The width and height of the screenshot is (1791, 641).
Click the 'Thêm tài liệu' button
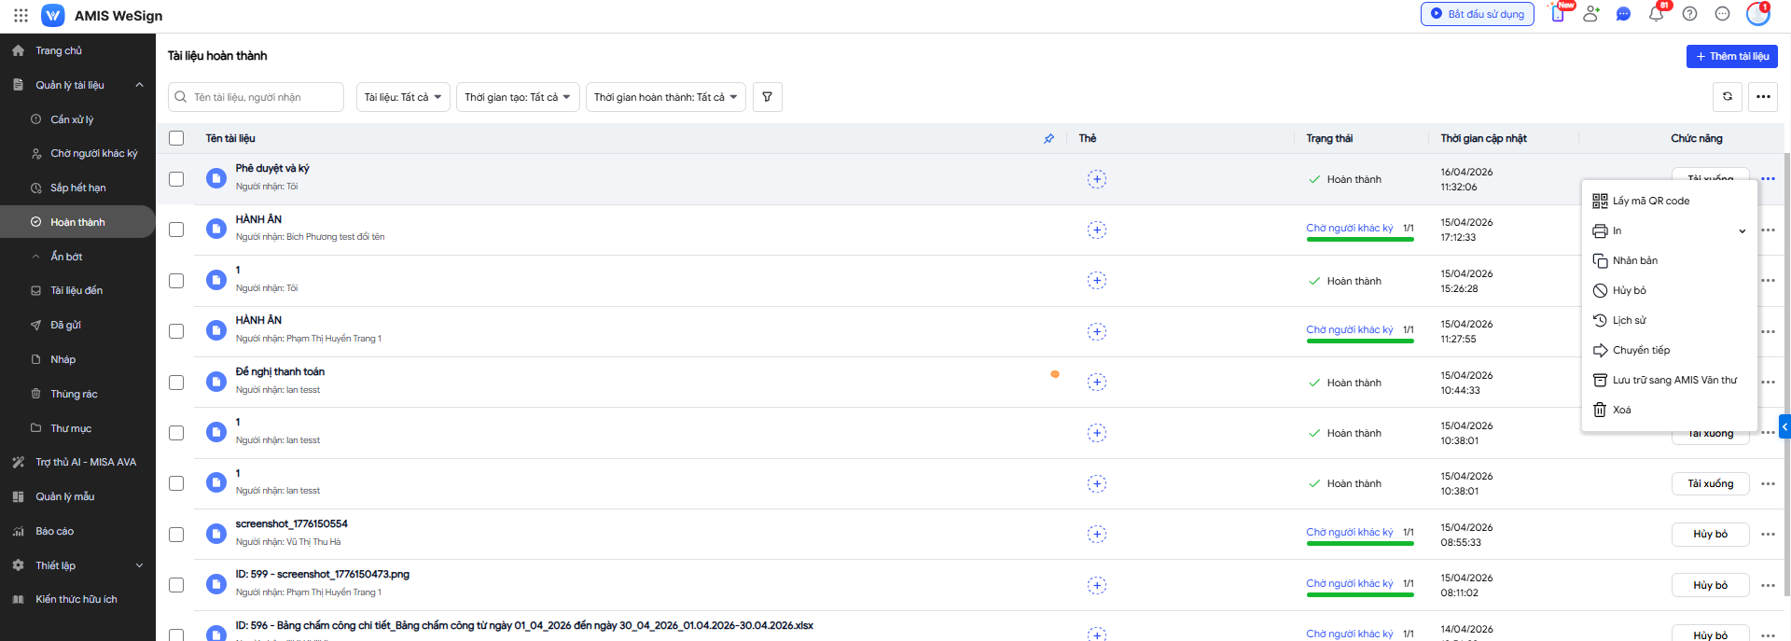[1731, 56]
